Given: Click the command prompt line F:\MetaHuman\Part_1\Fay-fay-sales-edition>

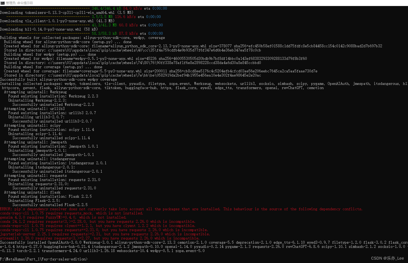Looking at the screenshot, I should click(x=44, y=259).
